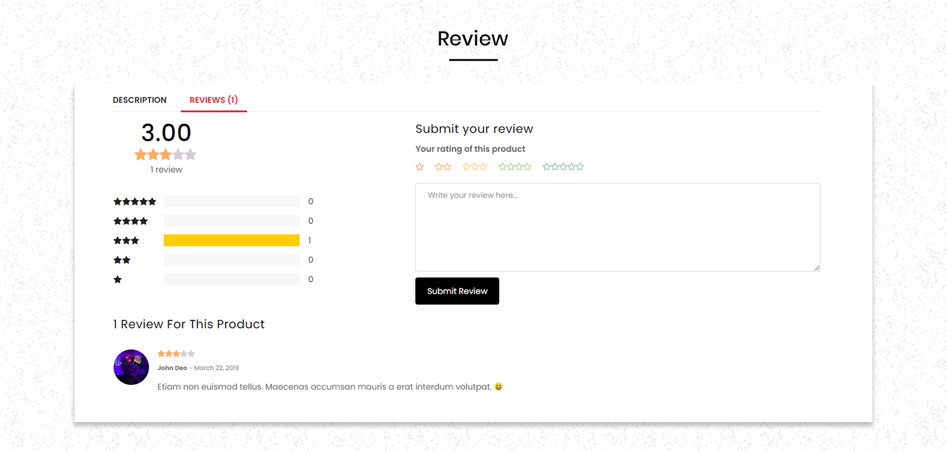The width and height of the screenshot is (947, 451).
Task: Select the one-star rating option
Action: click(420, 167)
